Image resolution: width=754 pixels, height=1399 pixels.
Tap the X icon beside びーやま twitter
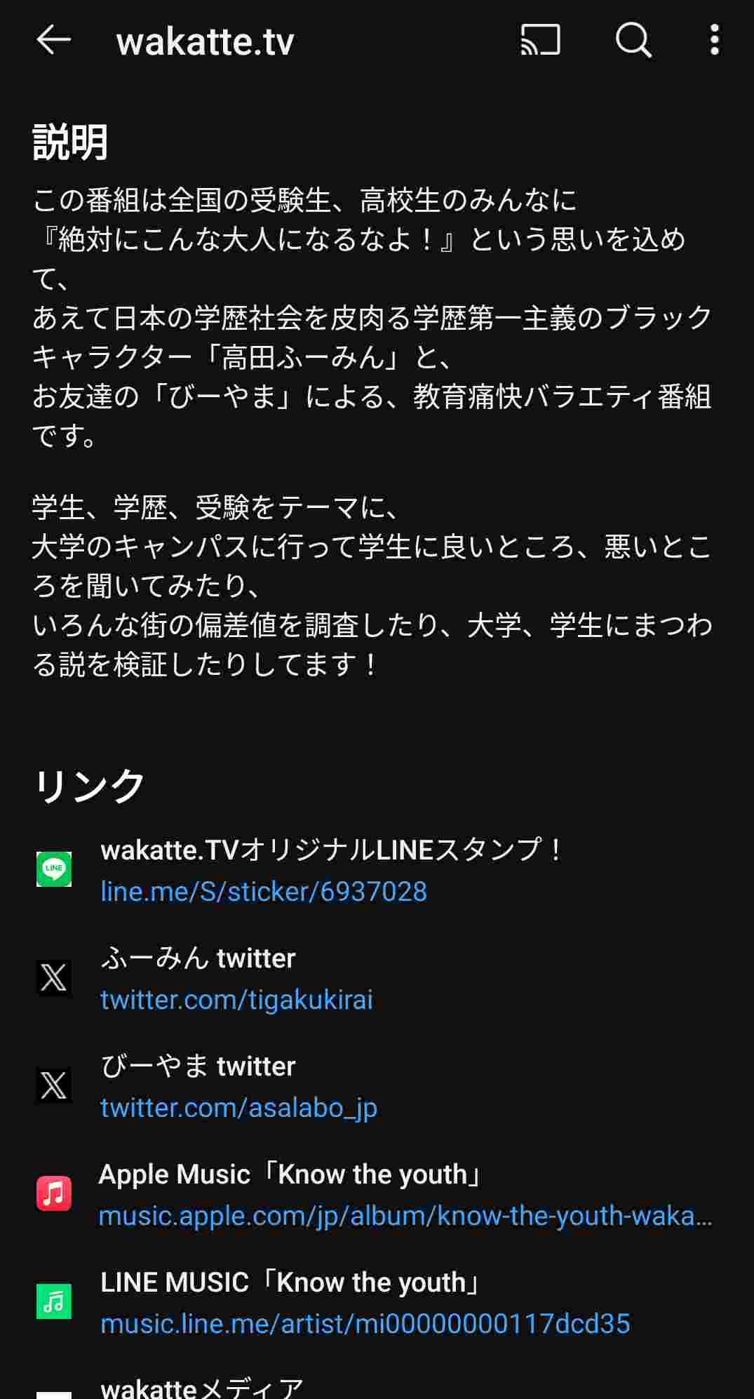tap(54, 1085)
